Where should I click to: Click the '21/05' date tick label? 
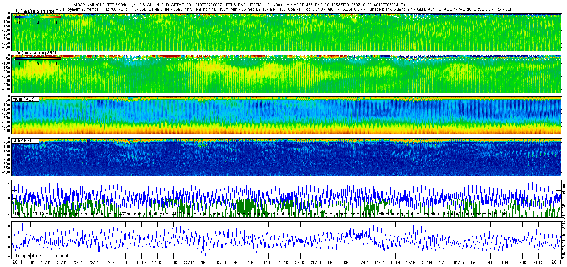click(538, 263)
